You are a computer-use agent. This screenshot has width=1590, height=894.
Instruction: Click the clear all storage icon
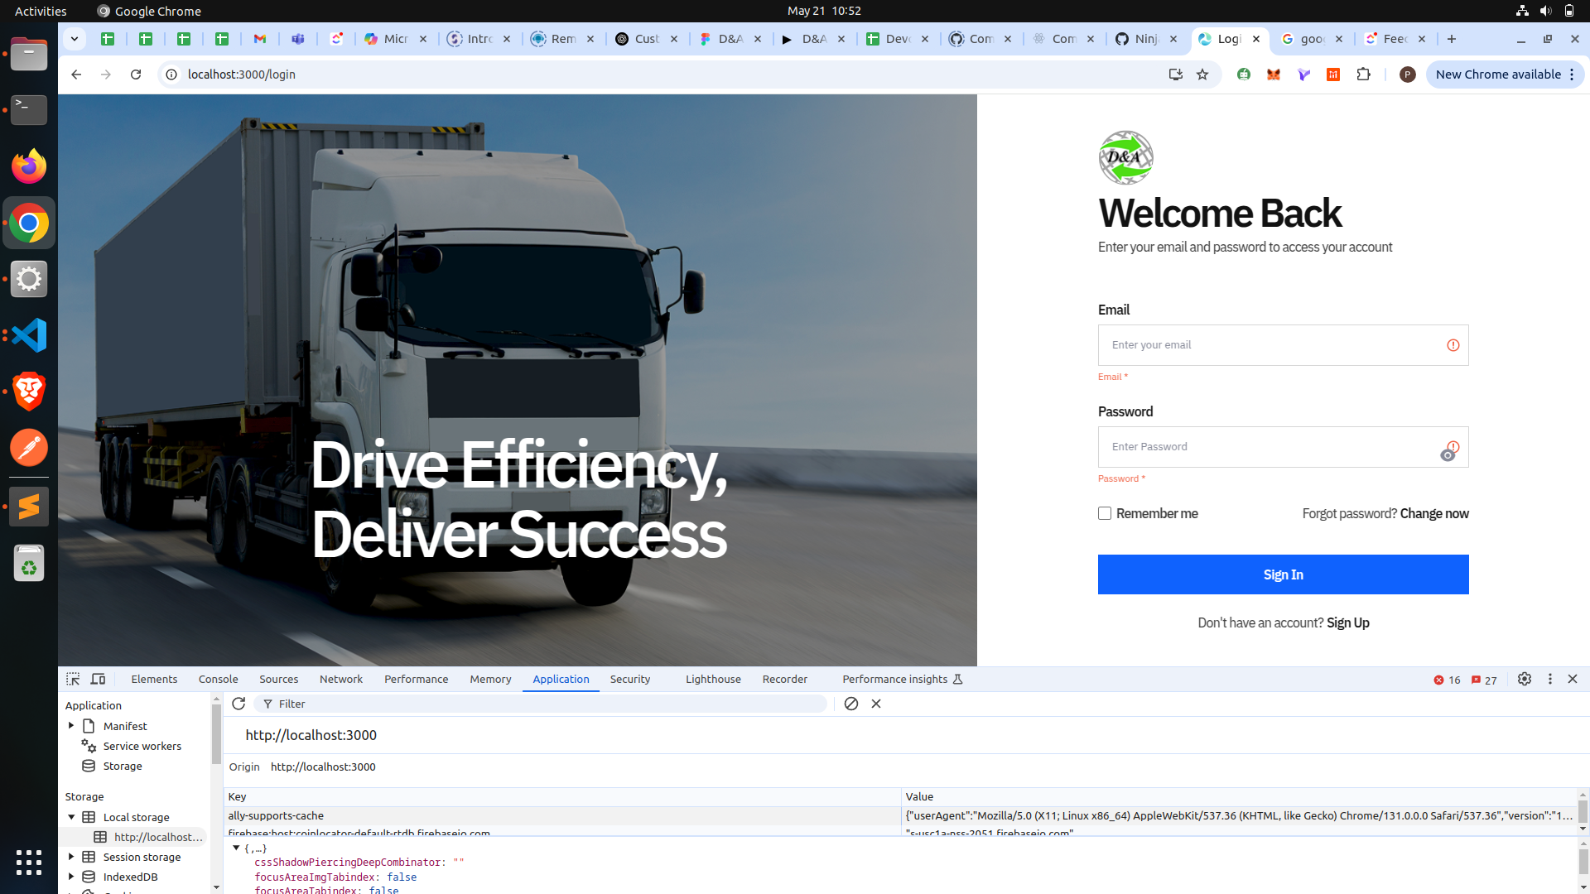click(850, 704)
